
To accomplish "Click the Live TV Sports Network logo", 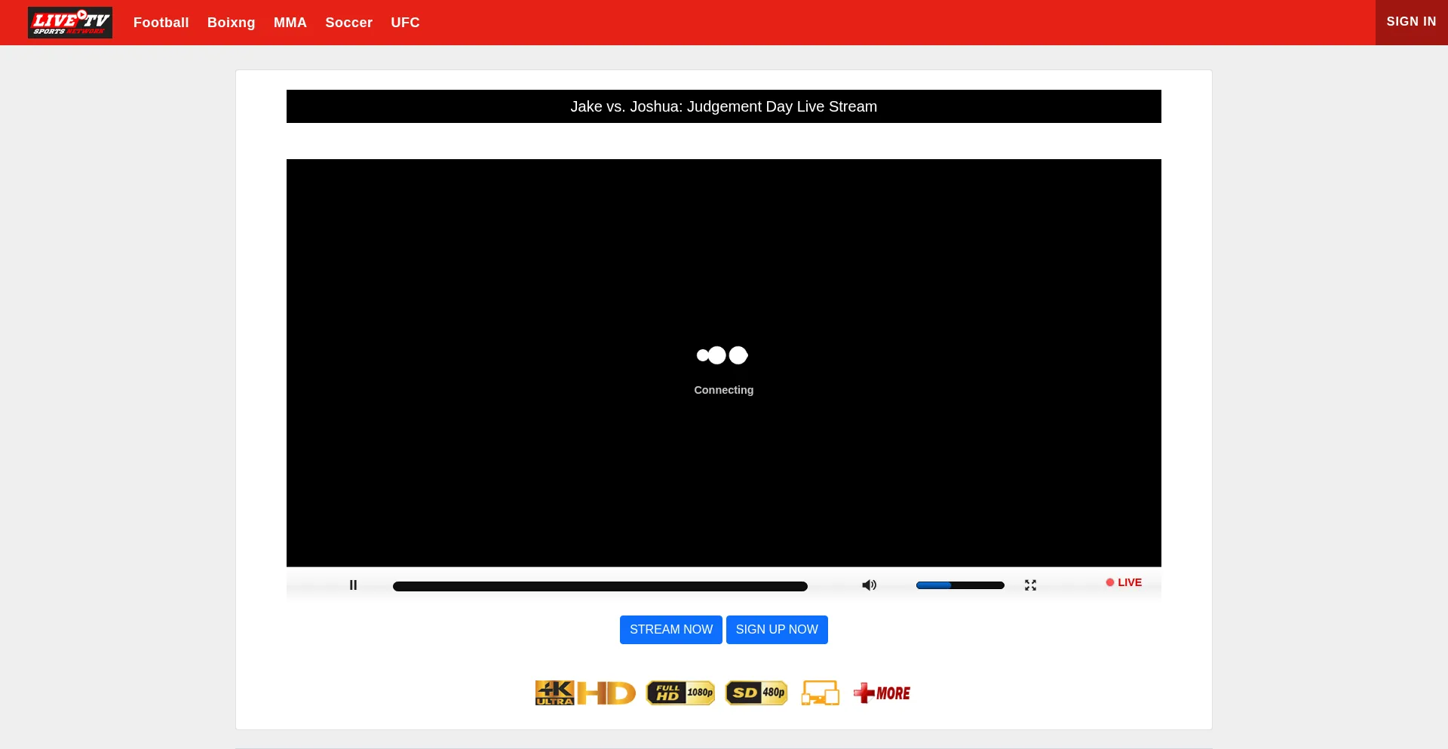I will (x=70, y=23).
